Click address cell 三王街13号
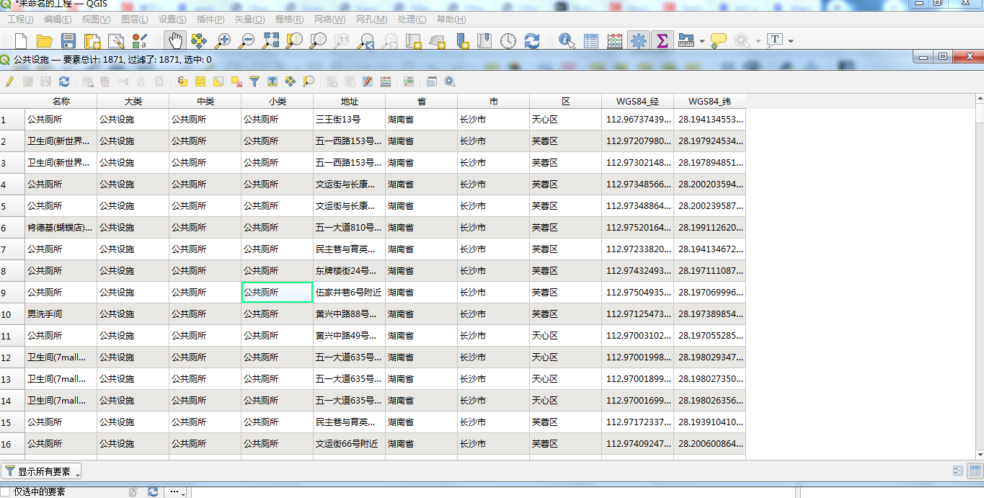Image resolution: width=984 pixels, height=498 pixels. [350, 120]
